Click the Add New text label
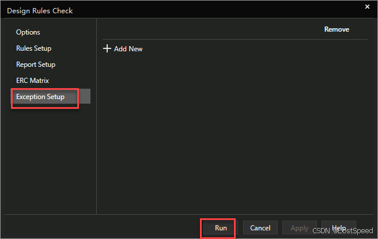Image resolution: width=378 pixels, height=239 pixels. [x=128, y=49]
